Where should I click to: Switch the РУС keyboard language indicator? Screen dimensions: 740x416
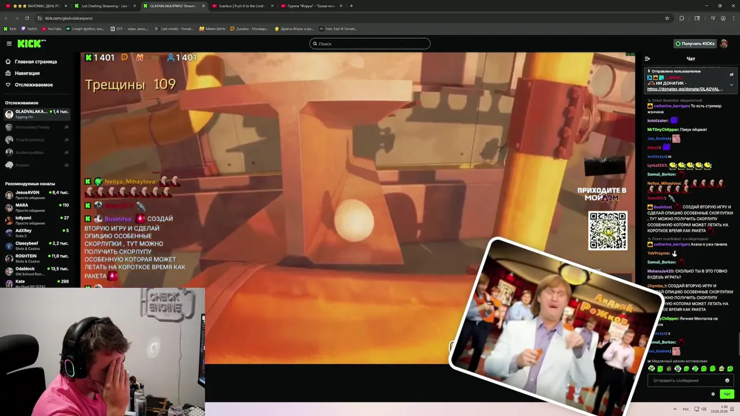pos(686,409)
